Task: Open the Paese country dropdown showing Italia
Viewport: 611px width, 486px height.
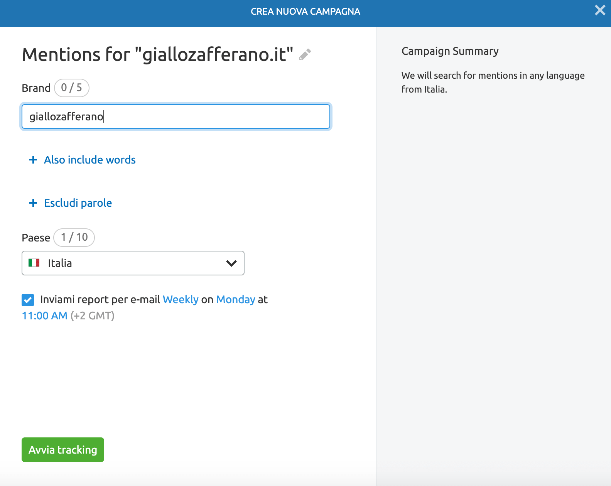Action: pos(133,263)
